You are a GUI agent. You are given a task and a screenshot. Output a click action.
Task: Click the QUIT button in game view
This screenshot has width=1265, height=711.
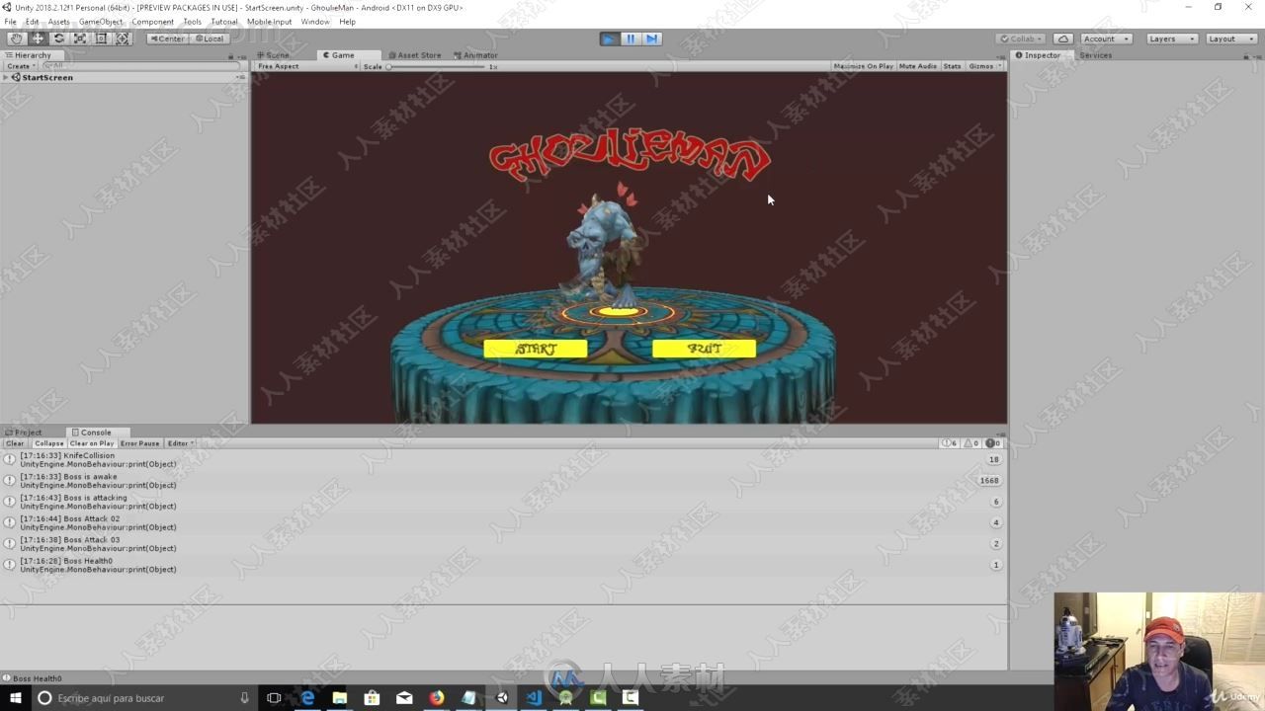(x=704, y=349)
